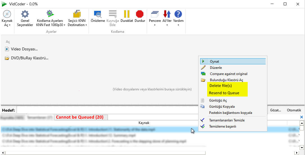
Task: Click the Tamamlananları Temizle checkmark icon
Action: coord(202,120)
